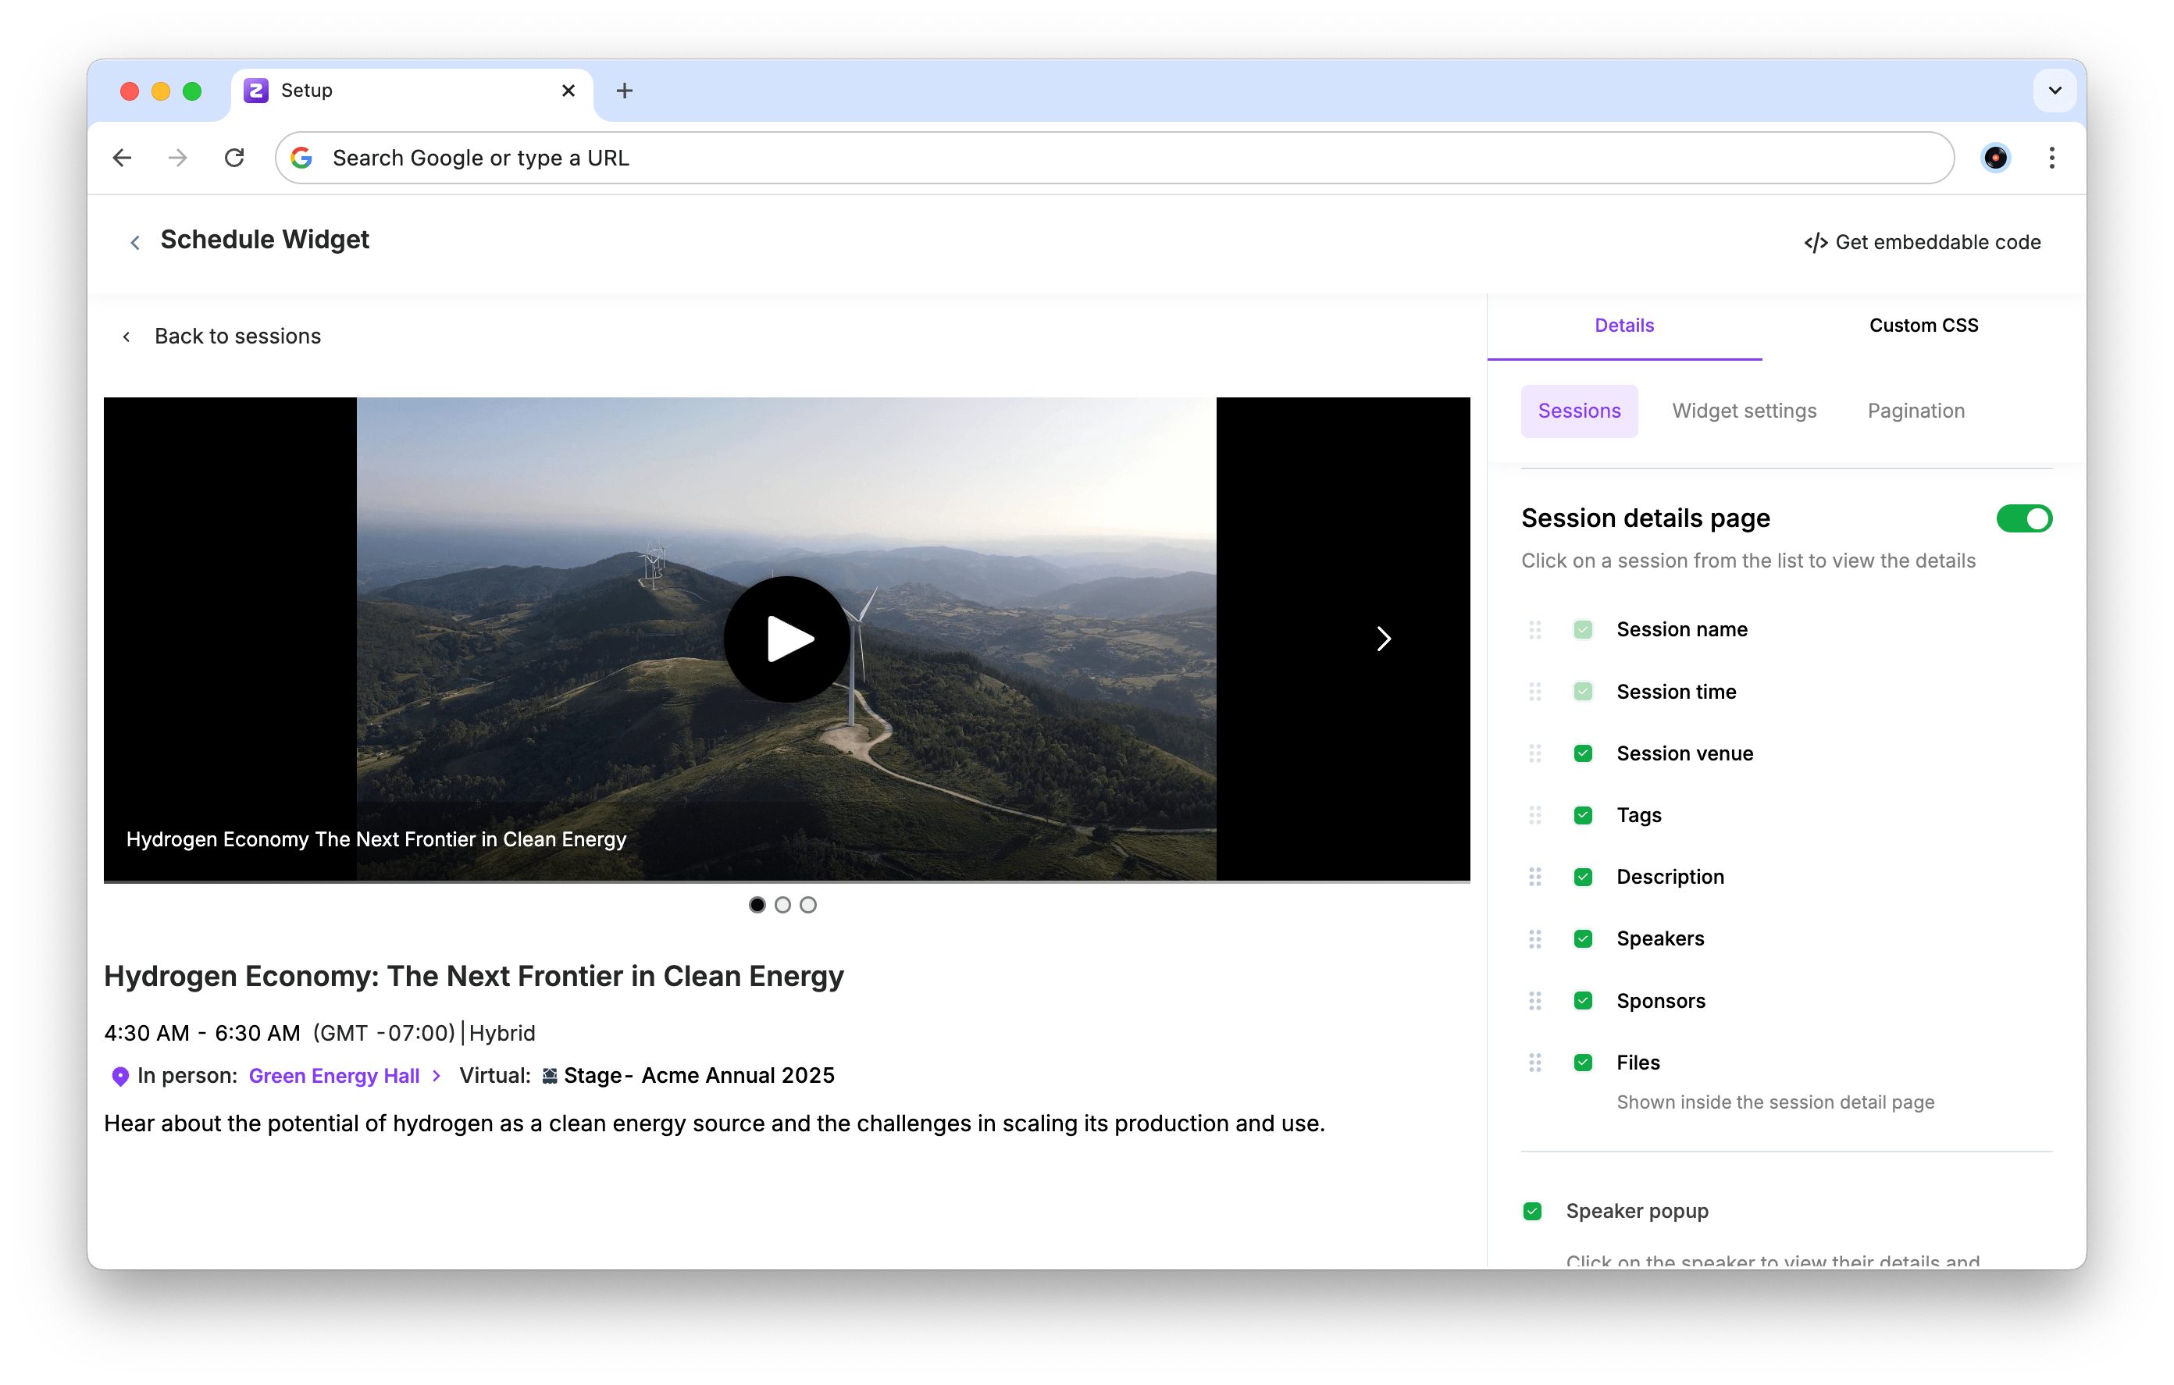Click the Get embeddable code icon
This screenshot has height=1385, width=2174.
1816,243
